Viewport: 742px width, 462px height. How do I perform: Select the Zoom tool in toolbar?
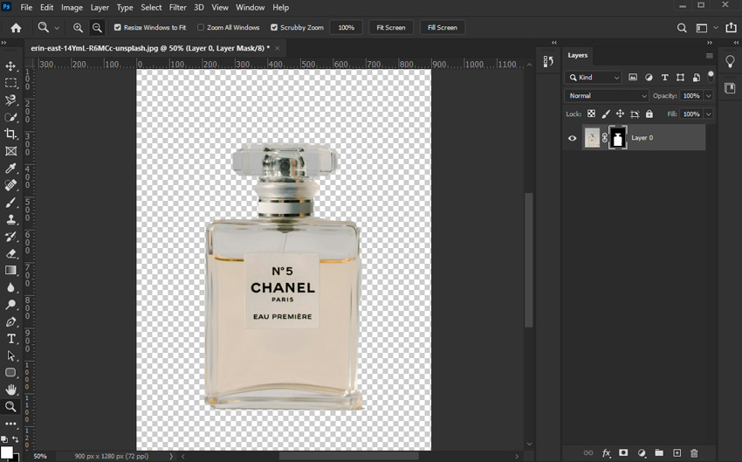pos(10,406)
